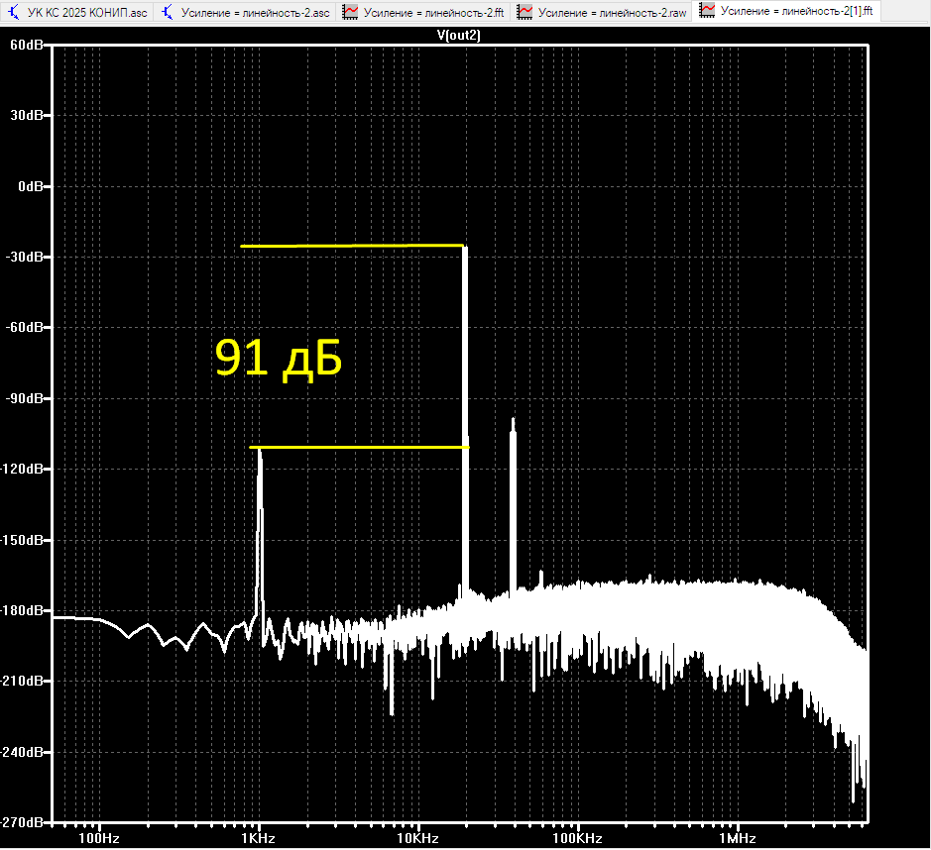Click the 1MHz frequency axis label
This screenshot has height=850, width=931.
(x=738, y=838)
